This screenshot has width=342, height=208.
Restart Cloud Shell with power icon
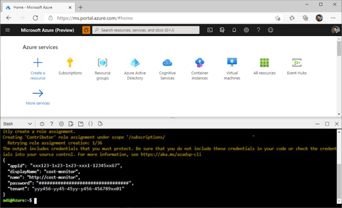(42, 124)
